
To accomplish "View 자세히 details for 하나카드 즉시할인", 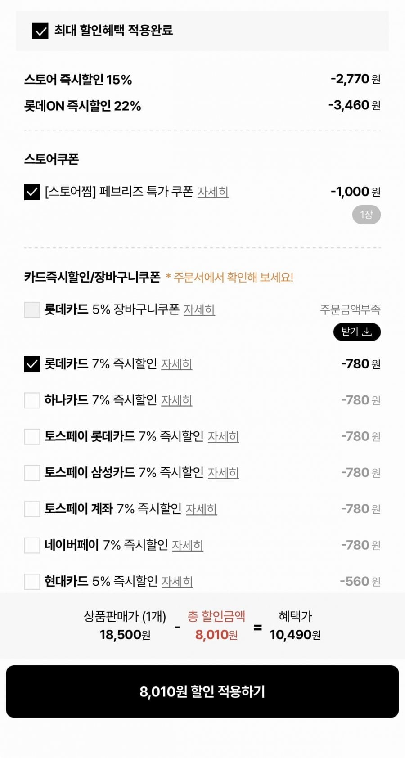I will click(177, 400).
